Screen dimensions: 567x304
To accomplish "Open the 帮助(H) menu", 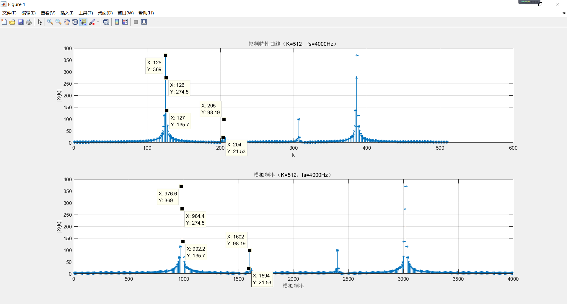I will (x=146, y=13).
